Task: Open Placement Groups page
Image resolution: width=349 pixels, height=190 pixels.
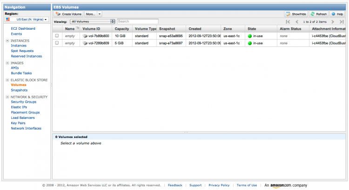Action: 25,112
